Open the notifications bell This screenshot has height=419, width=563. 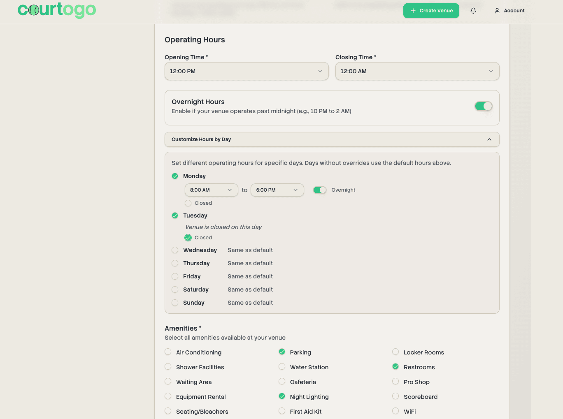473,11
